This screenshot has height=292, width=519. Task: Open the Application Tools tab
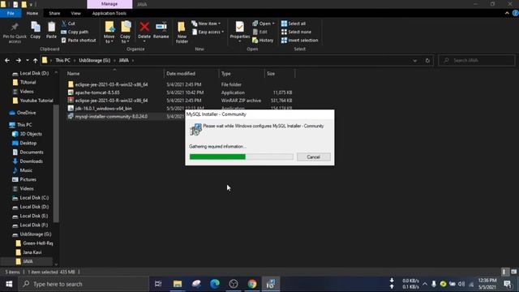109,13
